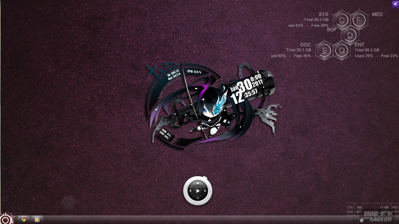Open drive C hexagon icon
Screen dimensions: 399x224
pos(341,20)
